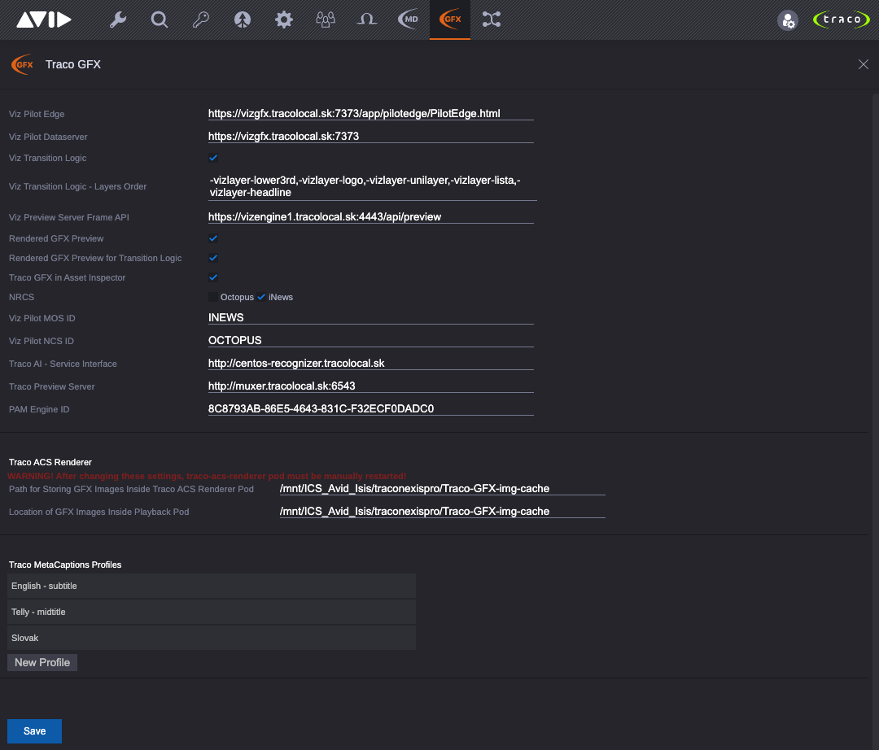The width and height of the screenshot is (879, 750).
Task: Open the user profile settings icon
Action: pos(788,20)
